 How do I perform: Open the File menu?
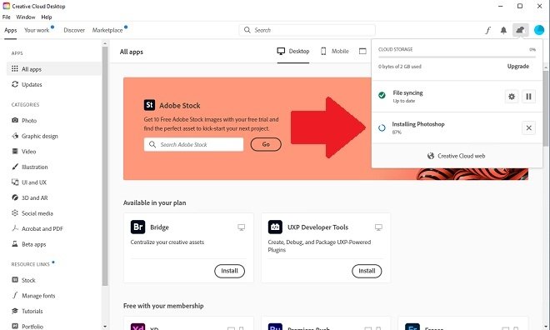coord(7,17)
